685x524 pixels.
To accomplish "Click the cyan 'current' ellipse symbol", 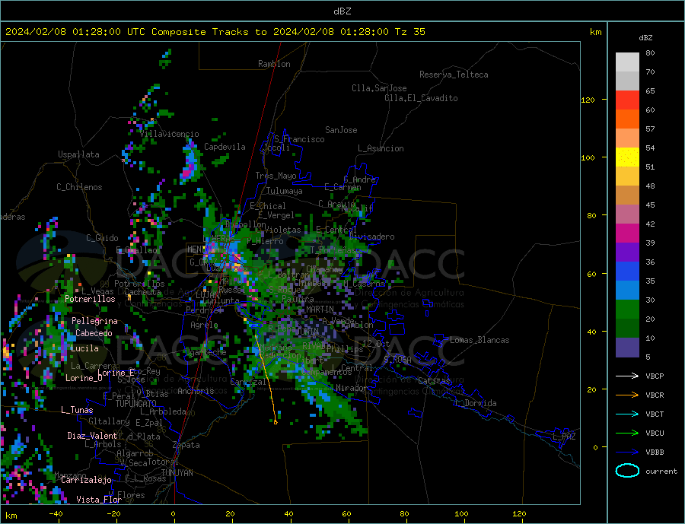I will [627, 471].
